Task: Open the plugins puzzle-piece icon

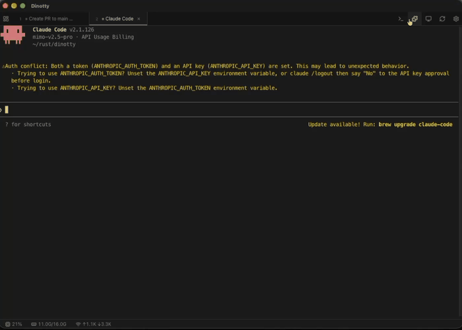Action: pos(415,19)
